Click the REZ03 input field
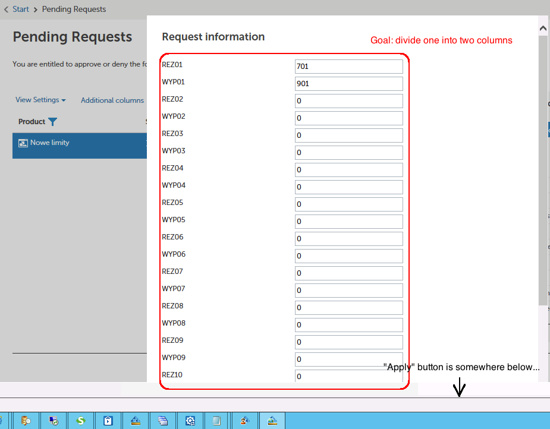550x429 pixels. 348,135
